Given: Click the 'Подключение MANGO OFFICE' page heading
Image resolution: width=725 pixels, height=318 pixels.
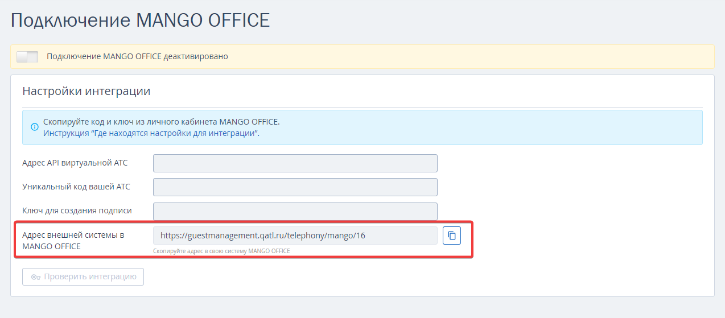Looking at the screenshot, I should click(x=140, y=20).
